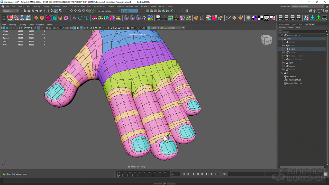Screen dimensions: 329x185
Task: Toggle the Vert visibility eye button
Action: [x=280, y=18]
